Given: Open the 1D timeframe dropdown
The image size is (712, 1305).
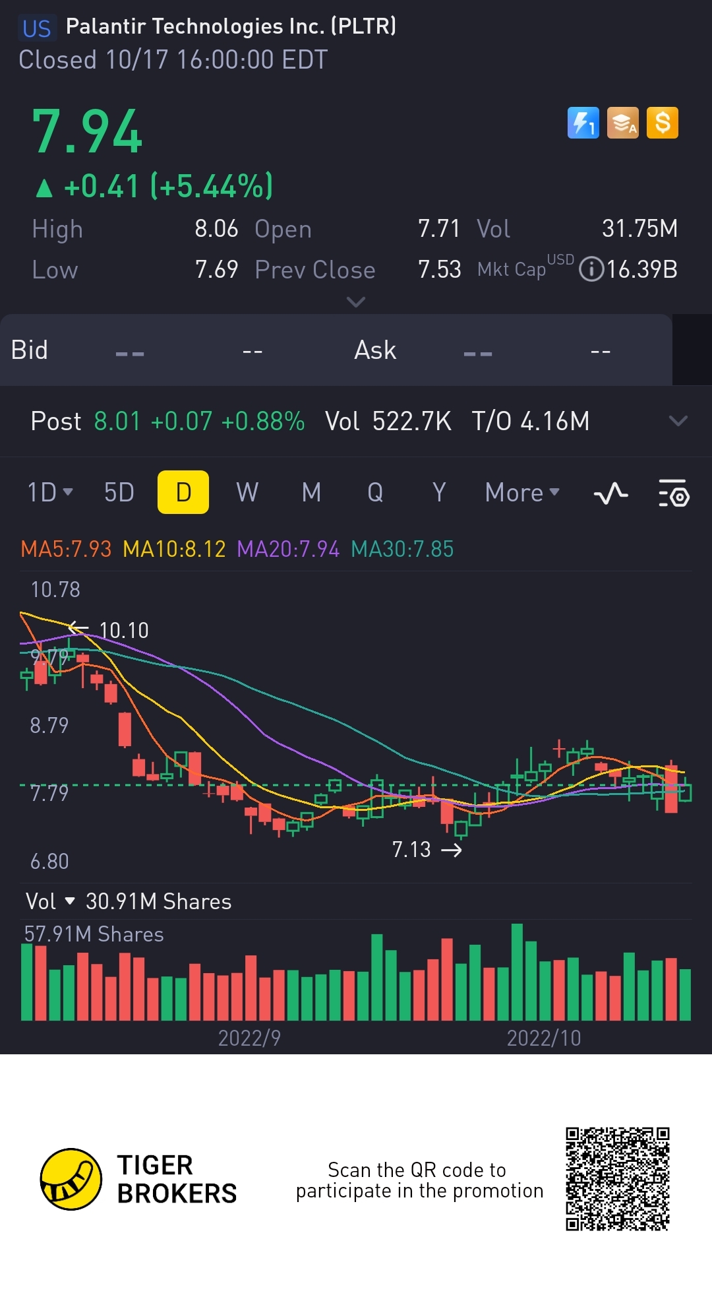Looking at the screenshot, I should (x=50, y=492).
